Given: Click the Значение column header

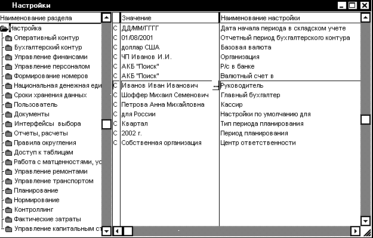Looking at the screenshot, I should (x=169, y=18).
